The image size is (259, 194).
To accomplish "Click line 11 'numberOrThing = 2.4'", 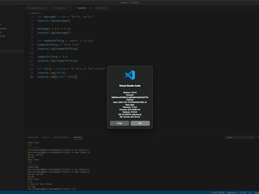I will pyautogui.click(x=52, y=57).
